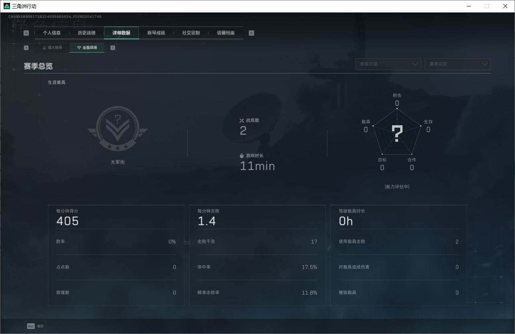Select the 详细数据 tab
The image size is (515, 334).
pos(121,33)
